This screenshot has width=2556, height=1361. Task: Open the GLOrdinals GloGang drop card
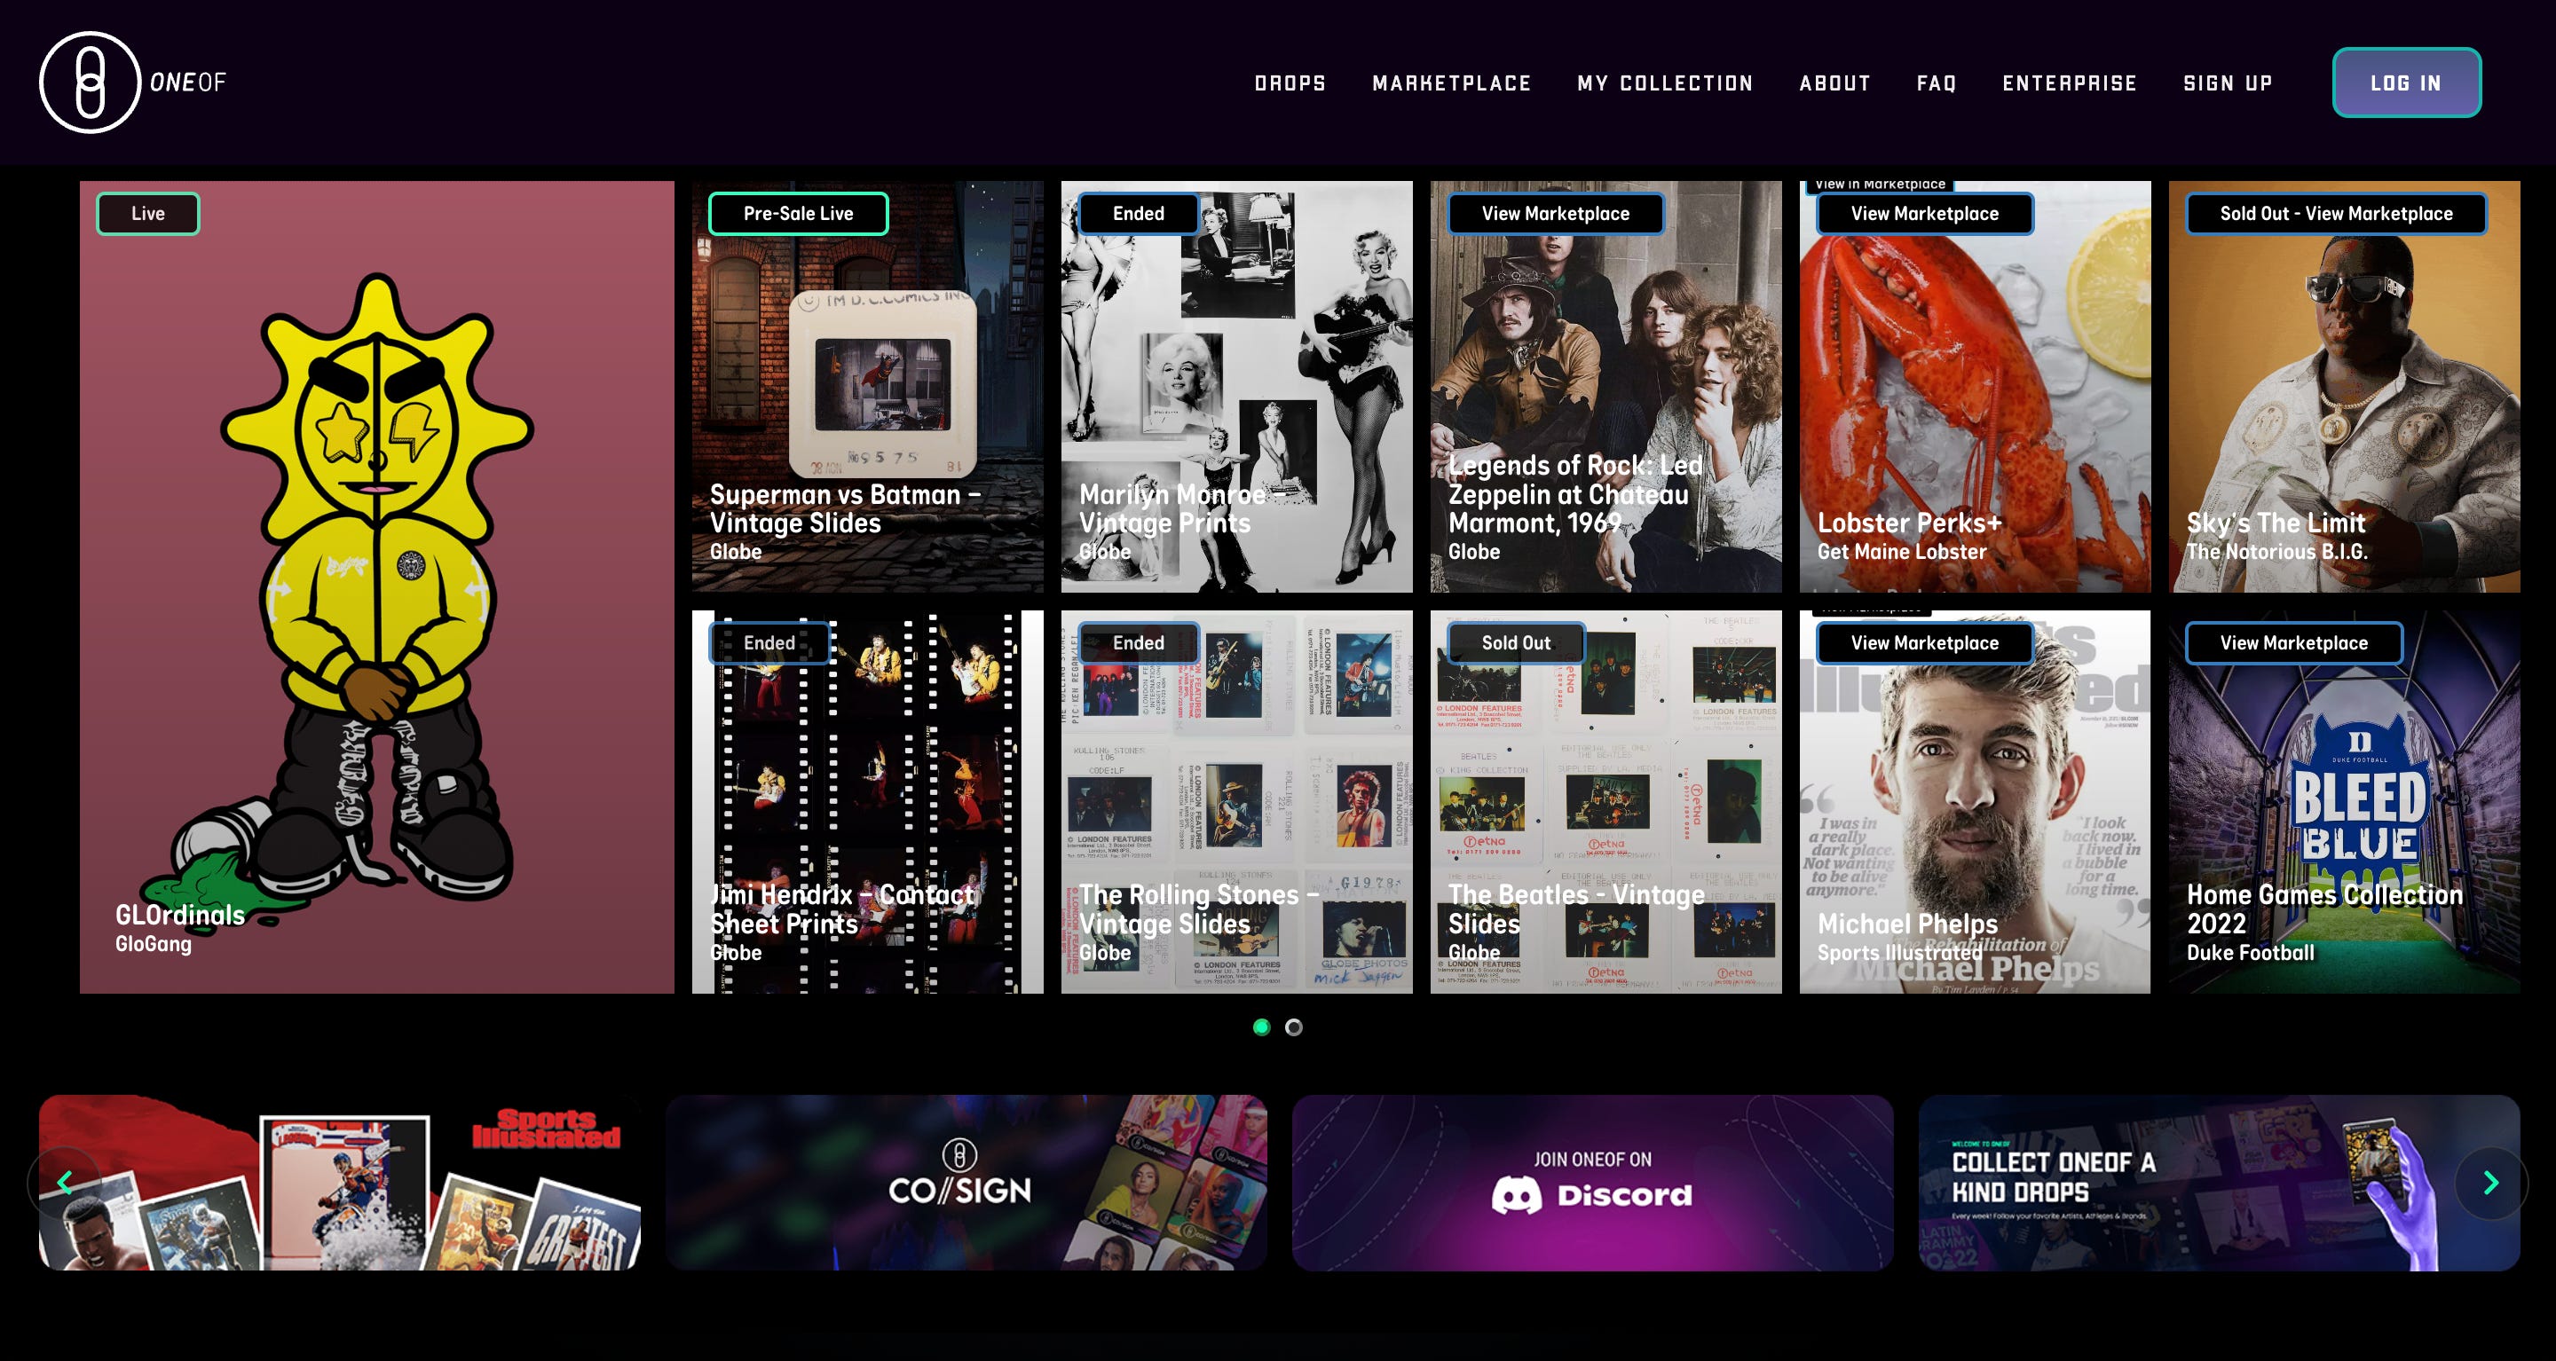(x=377, y=586)
